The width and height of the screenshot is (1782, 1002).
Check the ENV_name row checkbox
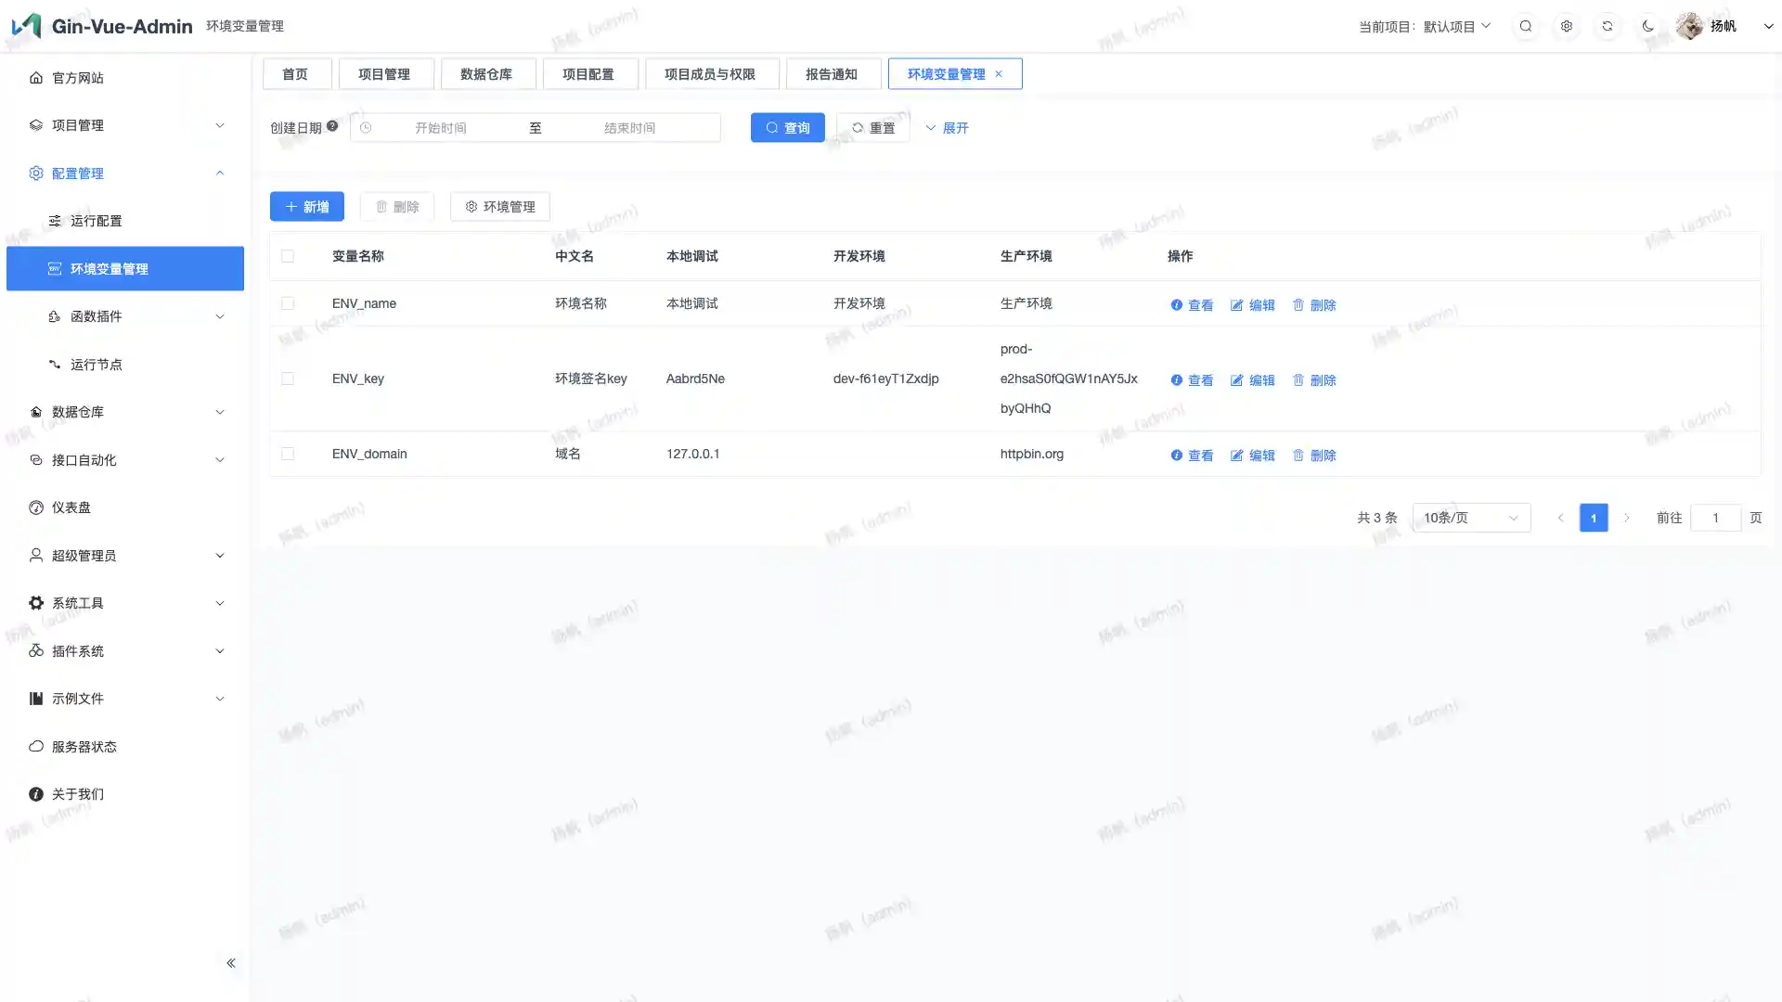pyautogui.click(x=288, y=303)
